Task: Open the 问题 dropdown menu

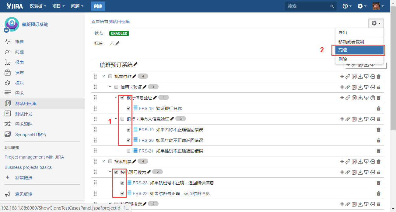Action: (77, 6)
